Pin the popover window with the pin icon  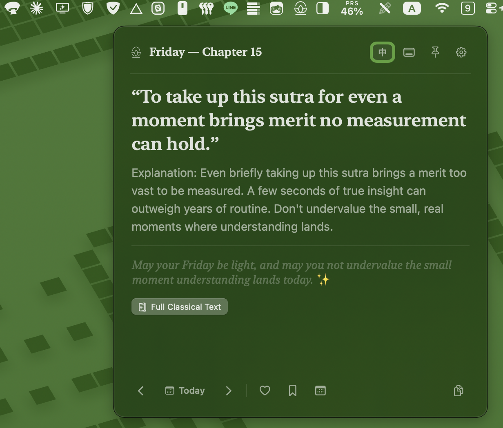[x=435, y=52]
